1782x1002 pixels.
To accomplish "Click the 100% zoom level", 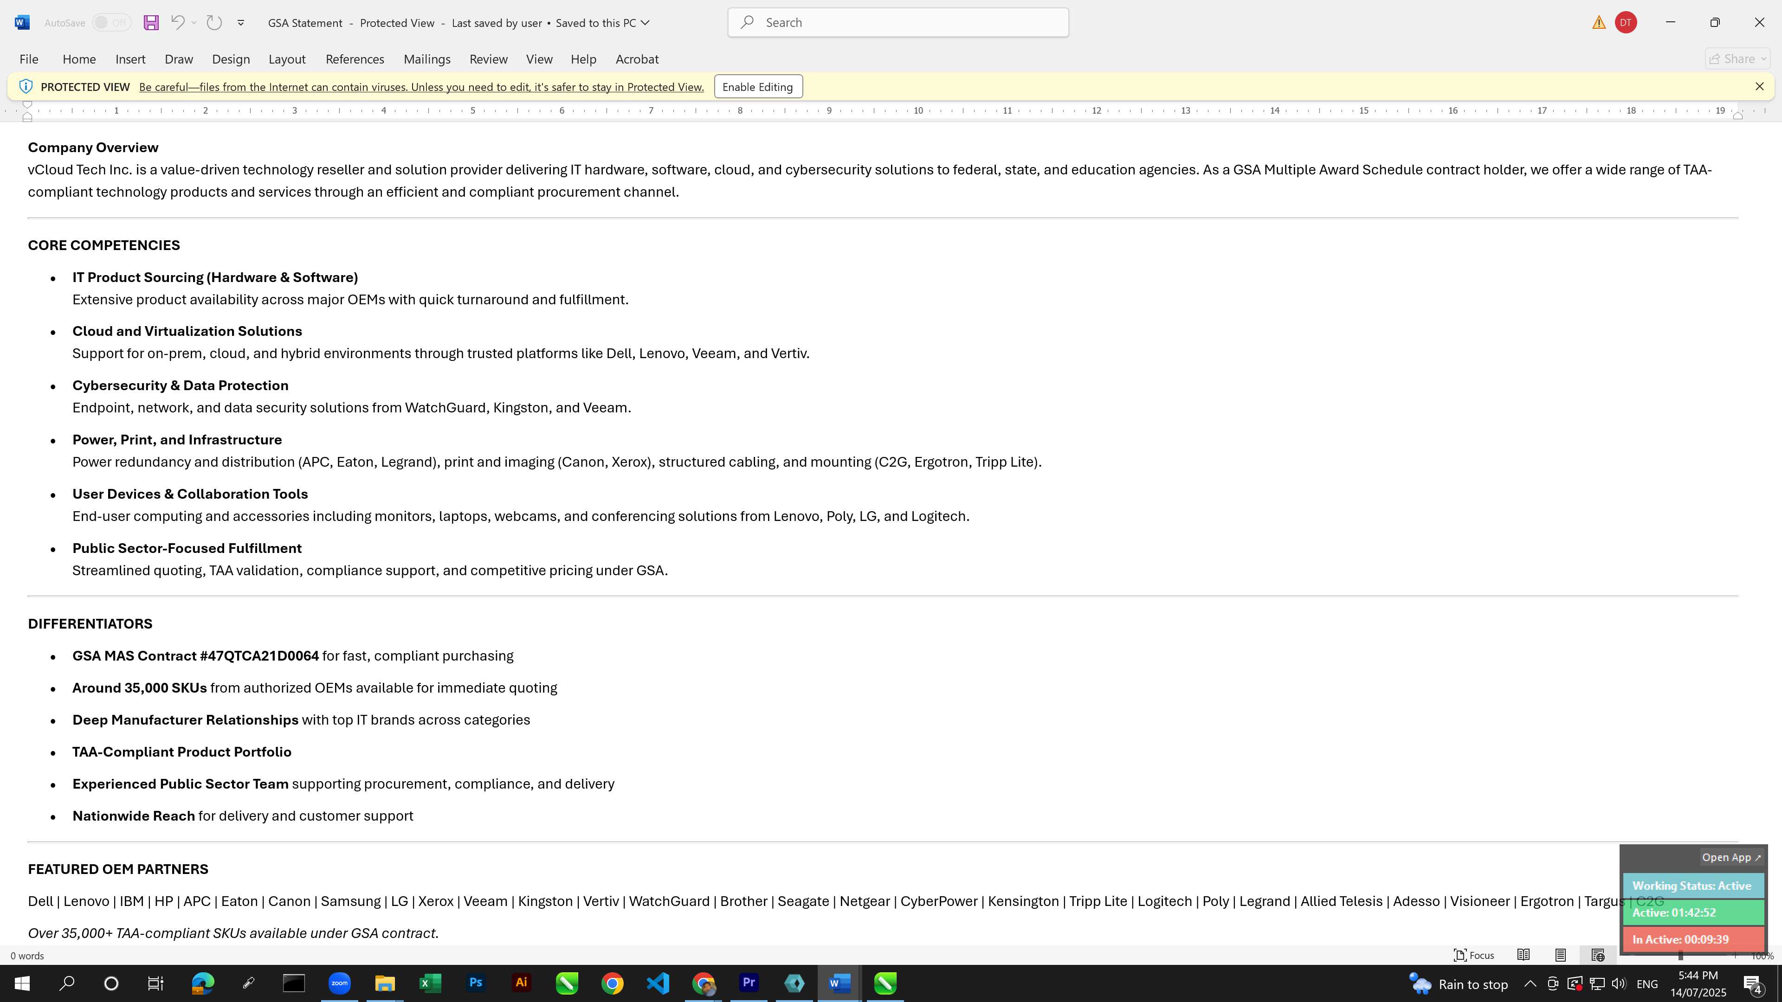I will click(1762, 956).
